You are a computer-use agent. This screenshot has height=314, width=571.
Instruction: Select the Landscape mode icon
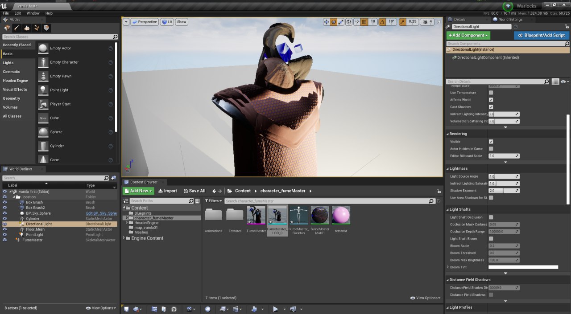(x=27, y=28)
